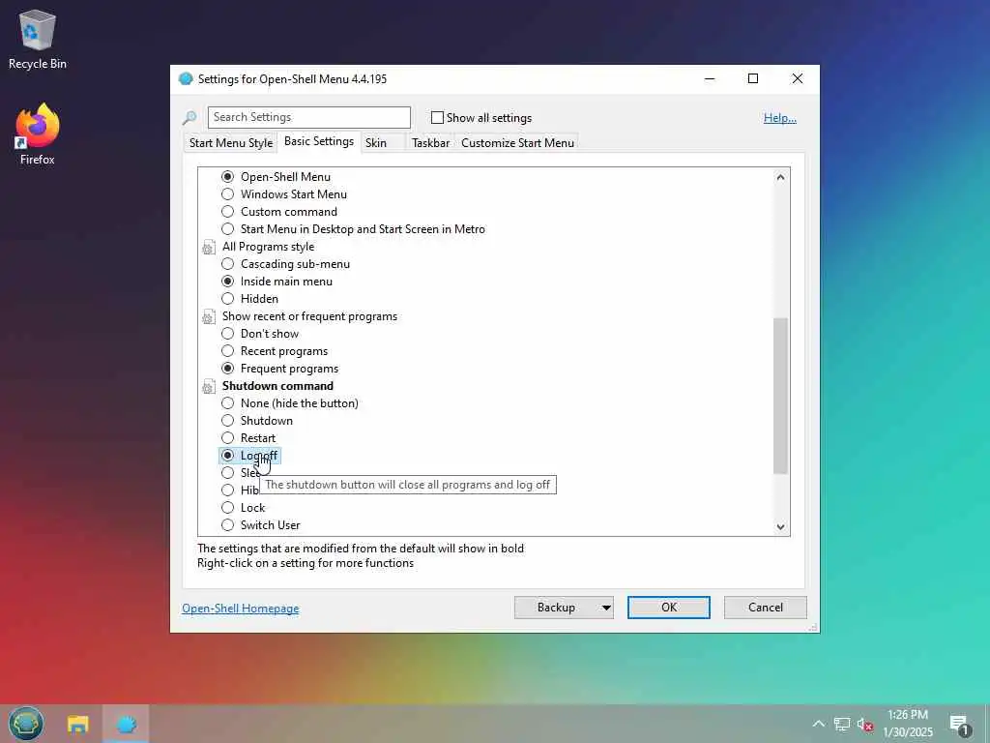Open the network status tray icon
Viewport: 990px width, 743px height.
point(842,724)
